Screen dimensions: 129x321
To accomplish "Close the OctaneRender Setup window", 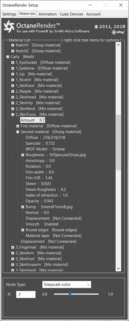I will coord(121,5).
